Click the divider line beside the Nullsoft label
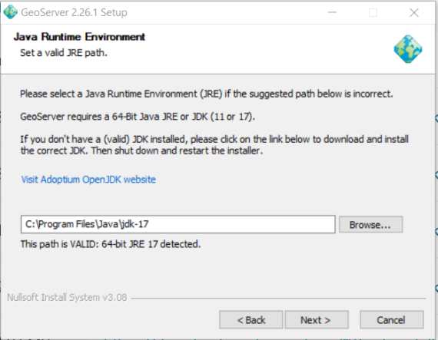This screenshot has width=438, height=340. pyautogui.click(x=278, y=299)
